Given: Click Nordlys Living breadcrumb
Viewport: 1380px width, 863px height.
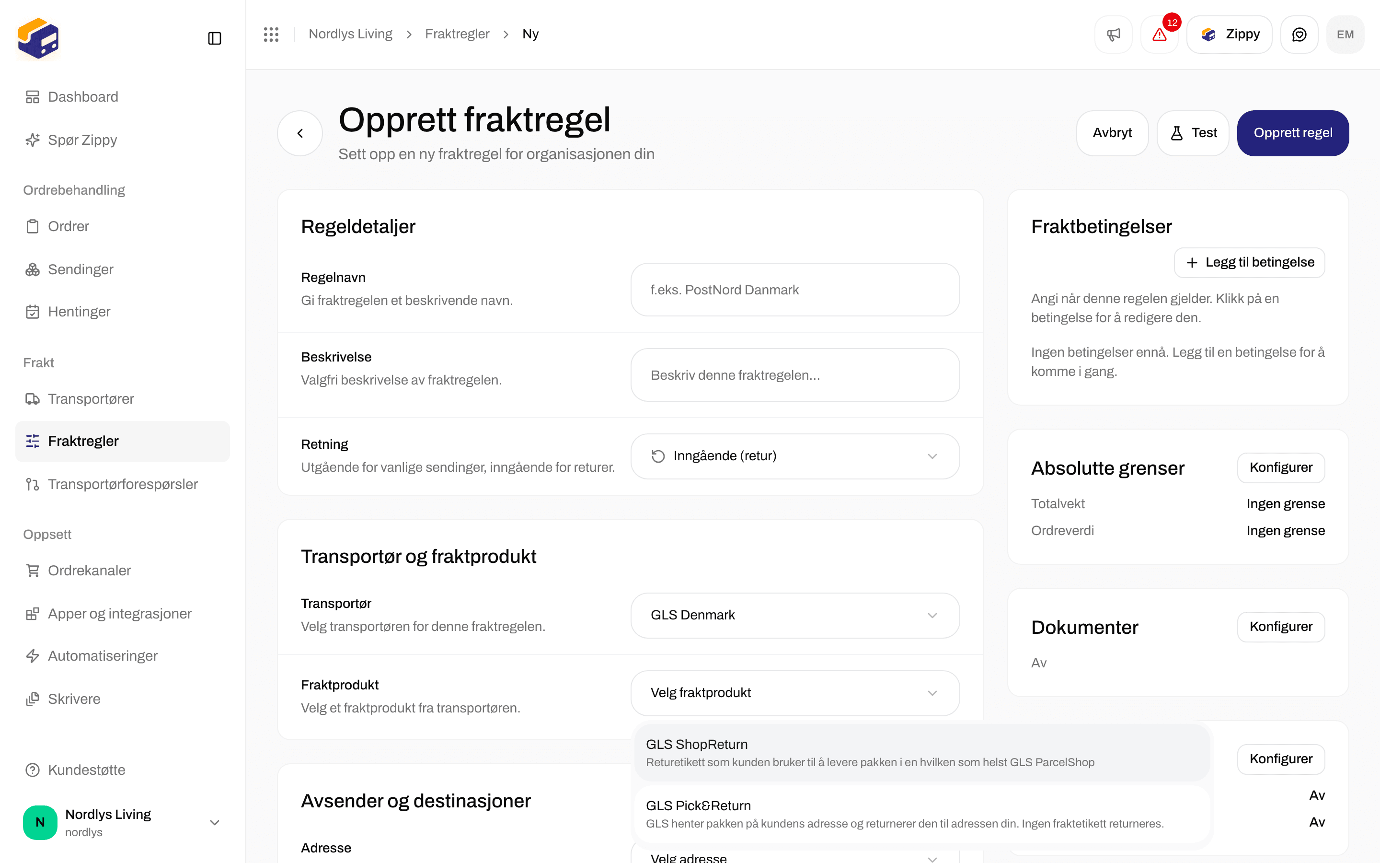Looking at the screenshot, I should tap(350, 34).
